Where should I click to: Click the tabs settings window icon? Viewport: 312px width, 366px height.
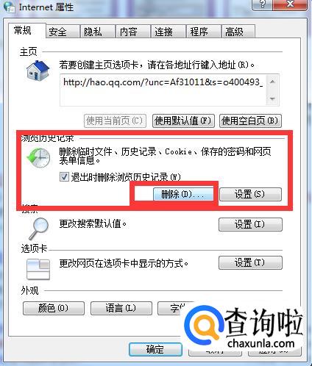coord(38,270)
